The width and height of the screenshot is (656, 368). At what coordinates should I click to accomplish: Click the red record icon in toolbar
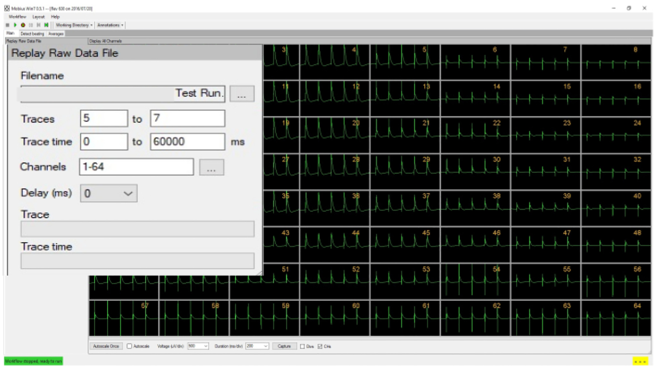click(x=23, y=25)
